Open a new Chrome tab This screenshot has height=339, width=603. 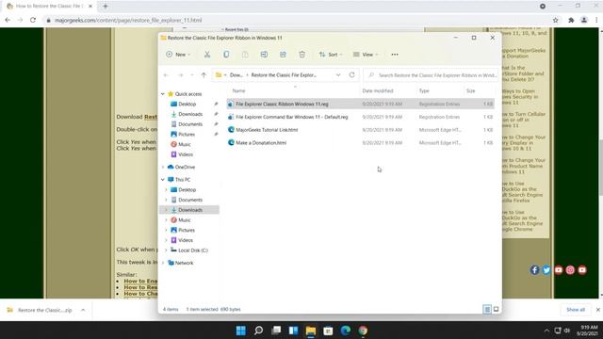pos(106,7)
